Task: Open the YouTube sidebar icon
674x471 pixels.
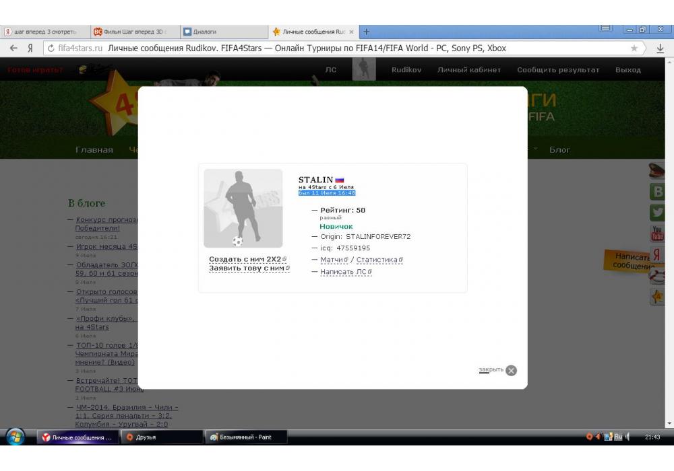Action: point(657,233)
